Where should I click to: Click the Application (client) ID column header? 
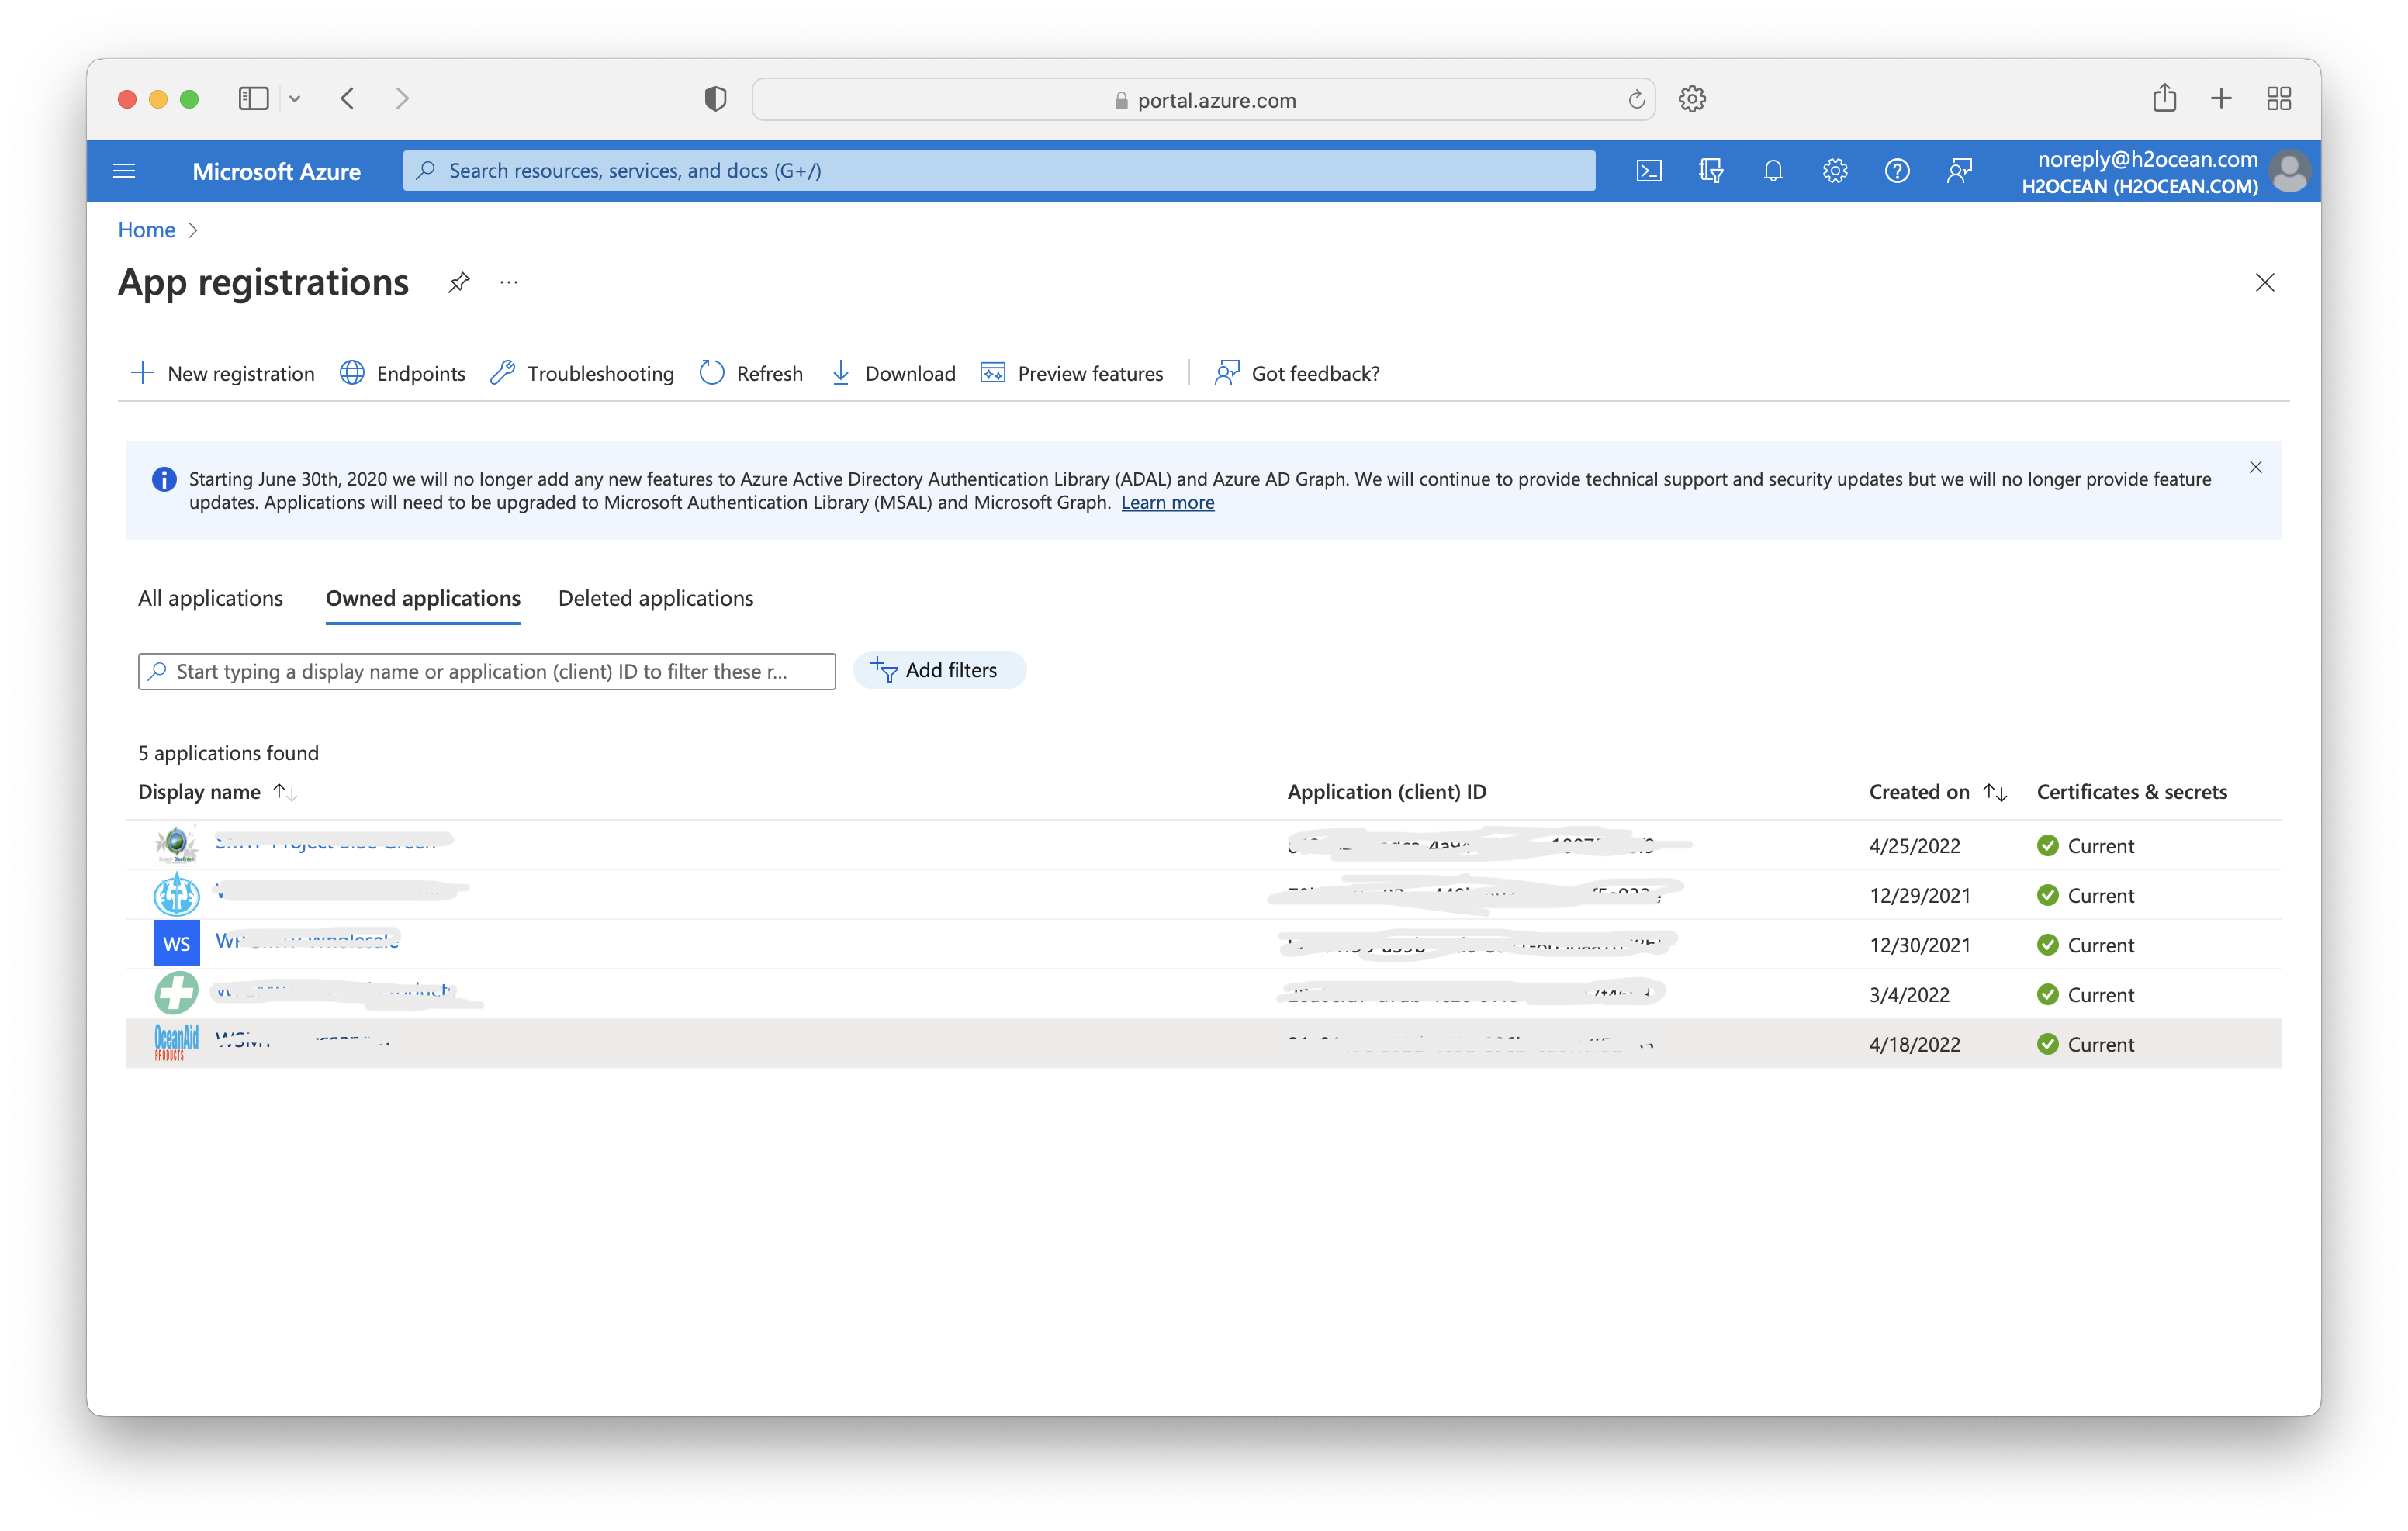tap(1386, 792)
